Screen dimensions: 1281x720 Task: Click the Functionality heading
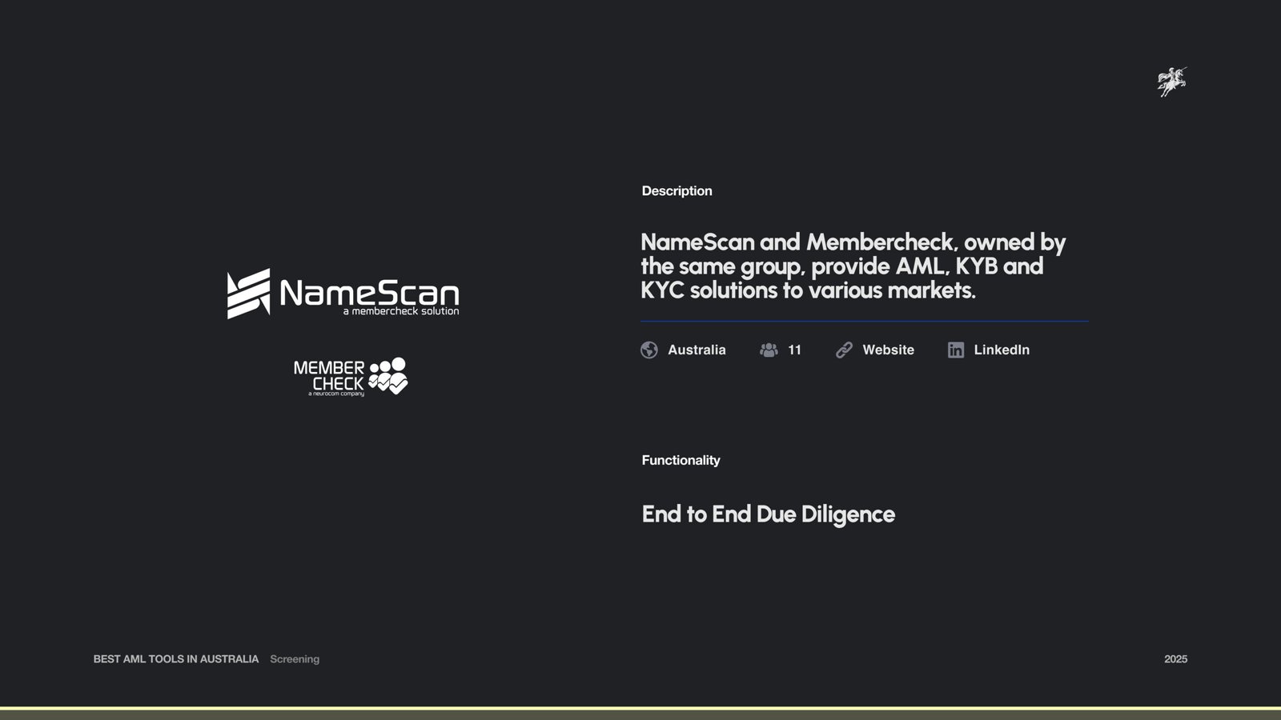point(681,460)
